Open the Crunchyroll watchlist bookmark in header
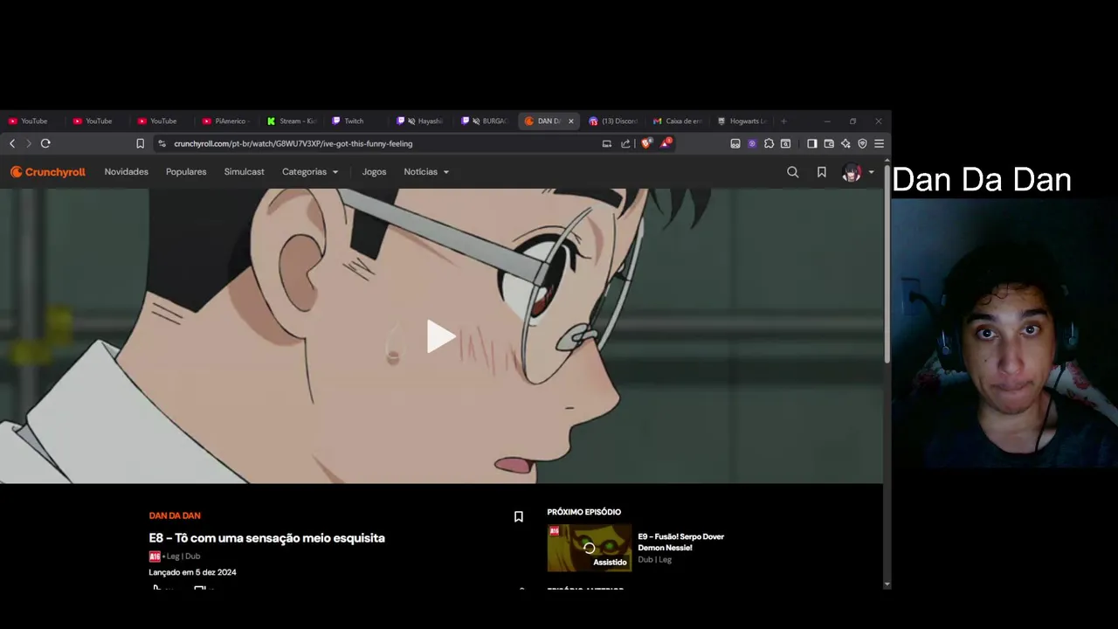The width and height of the screenshot is (1118, 629). (822, 172)
